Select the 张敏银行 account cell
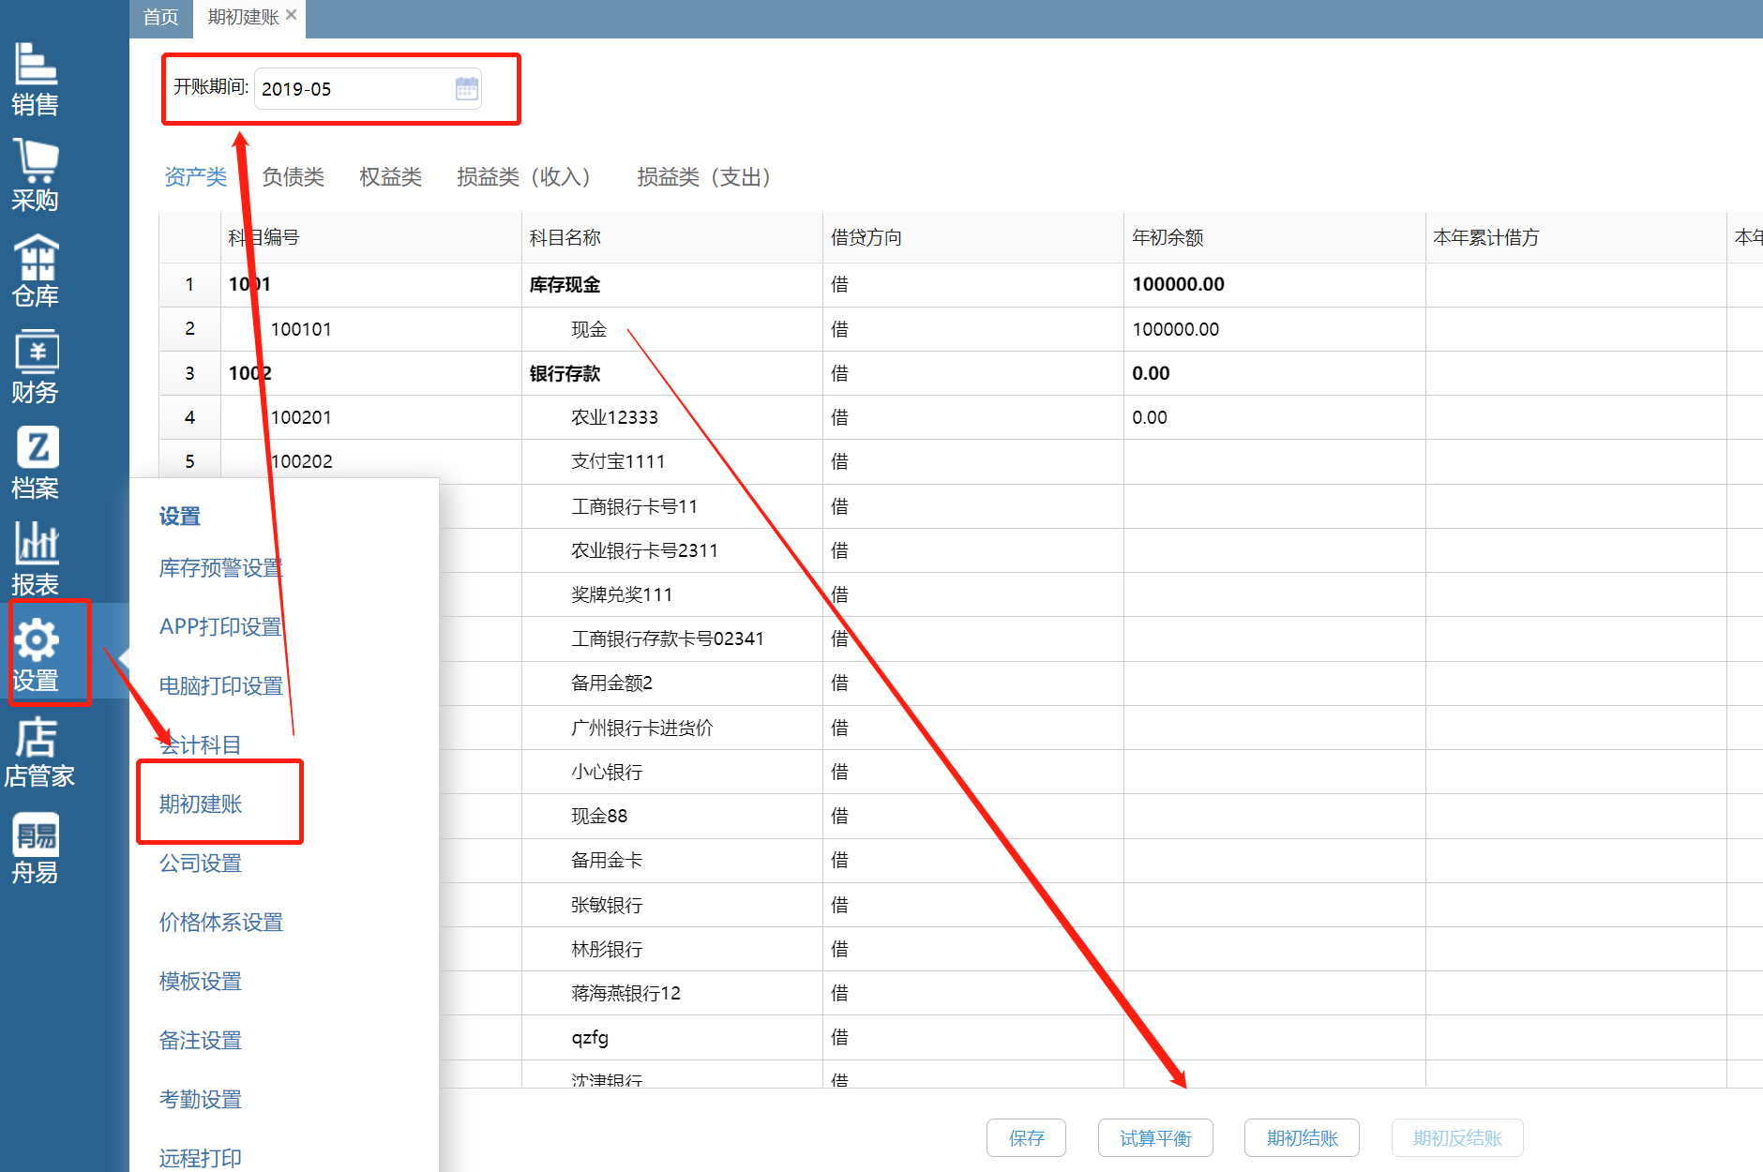This screenshot has height=1172, width=1763. point(671,905)
